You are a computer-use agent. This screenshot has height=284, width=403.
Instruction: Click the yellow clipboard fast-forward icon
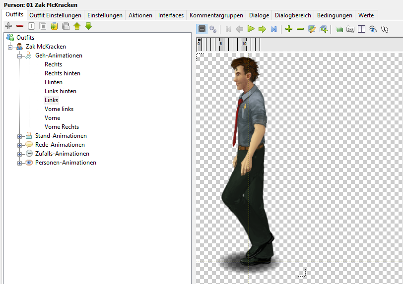(54, 26)
